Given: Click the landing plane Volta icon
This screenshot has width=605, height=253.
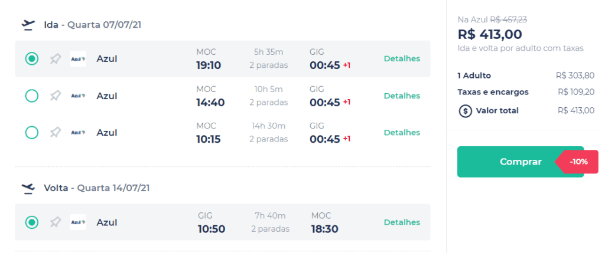Looking at the screenshot, I should [28, 188].
